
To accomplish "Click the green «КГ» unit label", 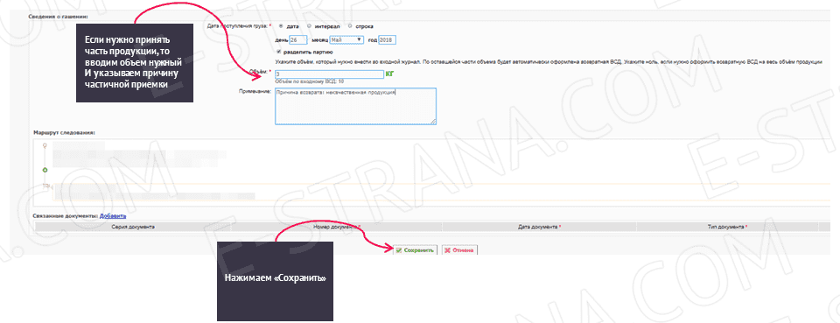I will pyautogui.click(x=389, y=74).
